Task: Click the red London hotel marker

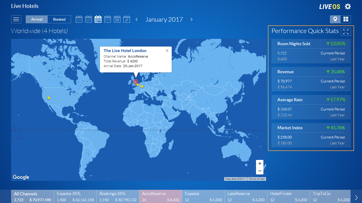Action: pos(136,82)
